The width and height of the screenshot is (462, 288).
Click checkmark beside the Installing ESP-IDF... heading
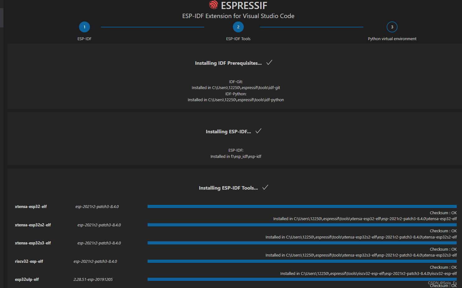click(258, 131)
